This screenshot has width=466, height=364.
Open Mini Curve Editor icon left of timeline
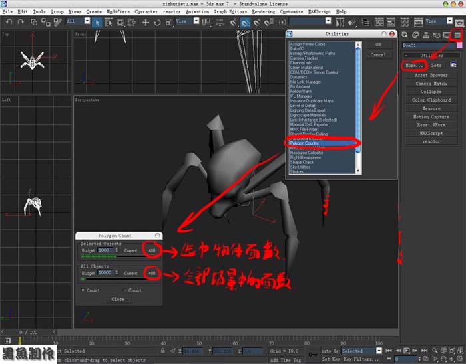point(7,341)
